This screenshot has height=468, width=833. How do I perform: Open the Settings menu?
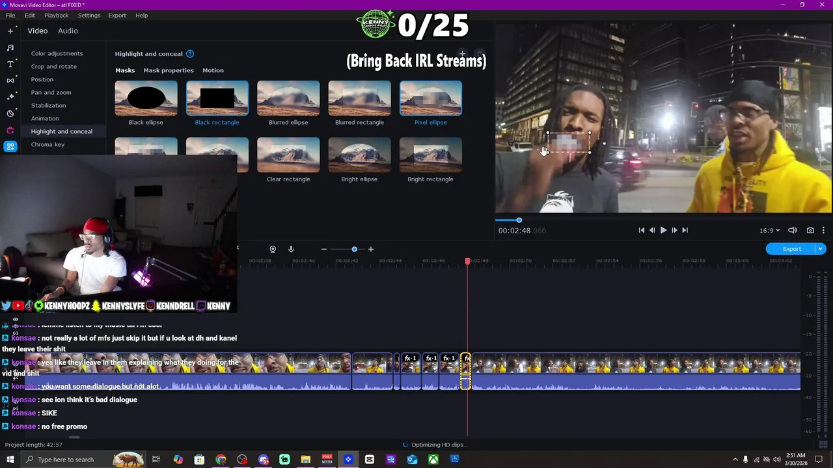click(89, 15)
